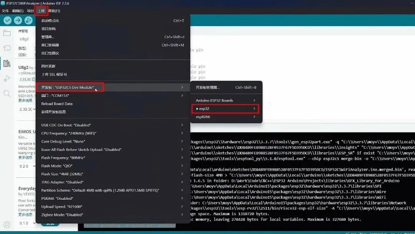Screen dimensions: 415x234
Task: Open 开发板管理器 Boards Manager submenu entry
Action: click(x=226, y=88)
